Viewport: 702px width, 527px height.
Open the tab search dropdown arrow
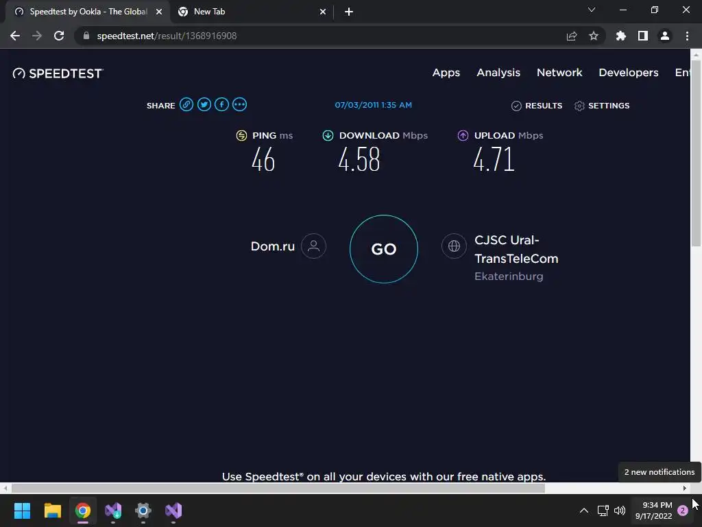pos(592,10)
